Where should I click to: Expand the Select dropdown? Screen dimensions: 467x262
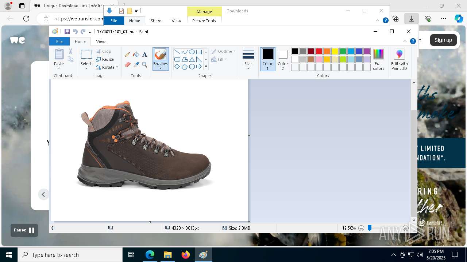(86, 68)
